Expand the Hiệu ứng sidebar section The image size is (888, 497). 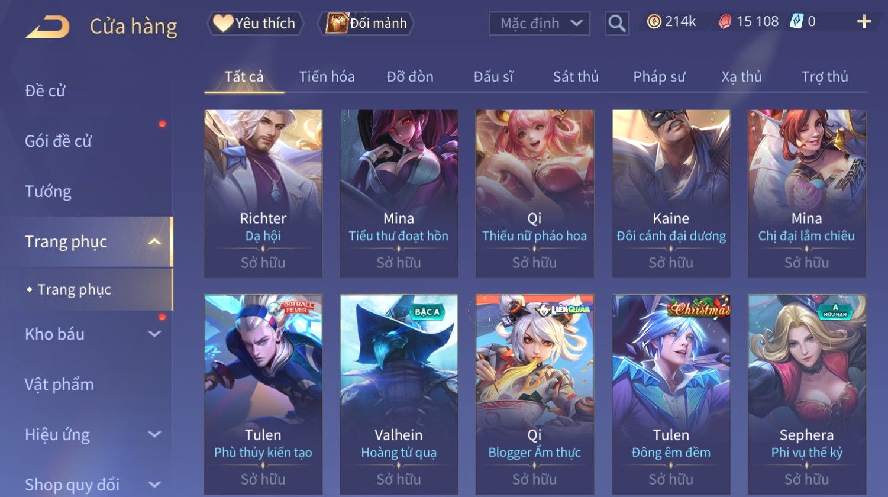pyautogui.click(x=154, y=435)
